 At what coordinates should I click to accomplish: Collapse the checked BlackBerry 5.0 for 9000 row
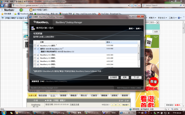click(38, 49)
